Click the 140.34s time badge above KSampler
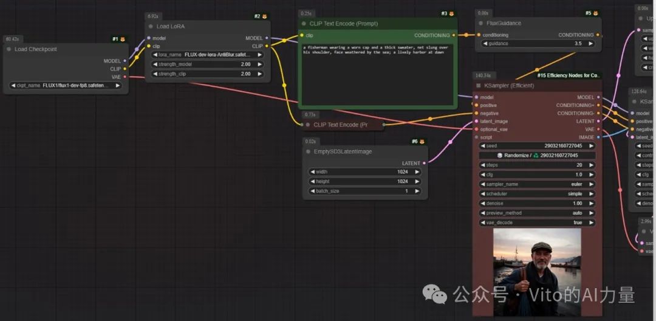Image resolution: width=656 pixels, height=321 pixels. [485, 76]
